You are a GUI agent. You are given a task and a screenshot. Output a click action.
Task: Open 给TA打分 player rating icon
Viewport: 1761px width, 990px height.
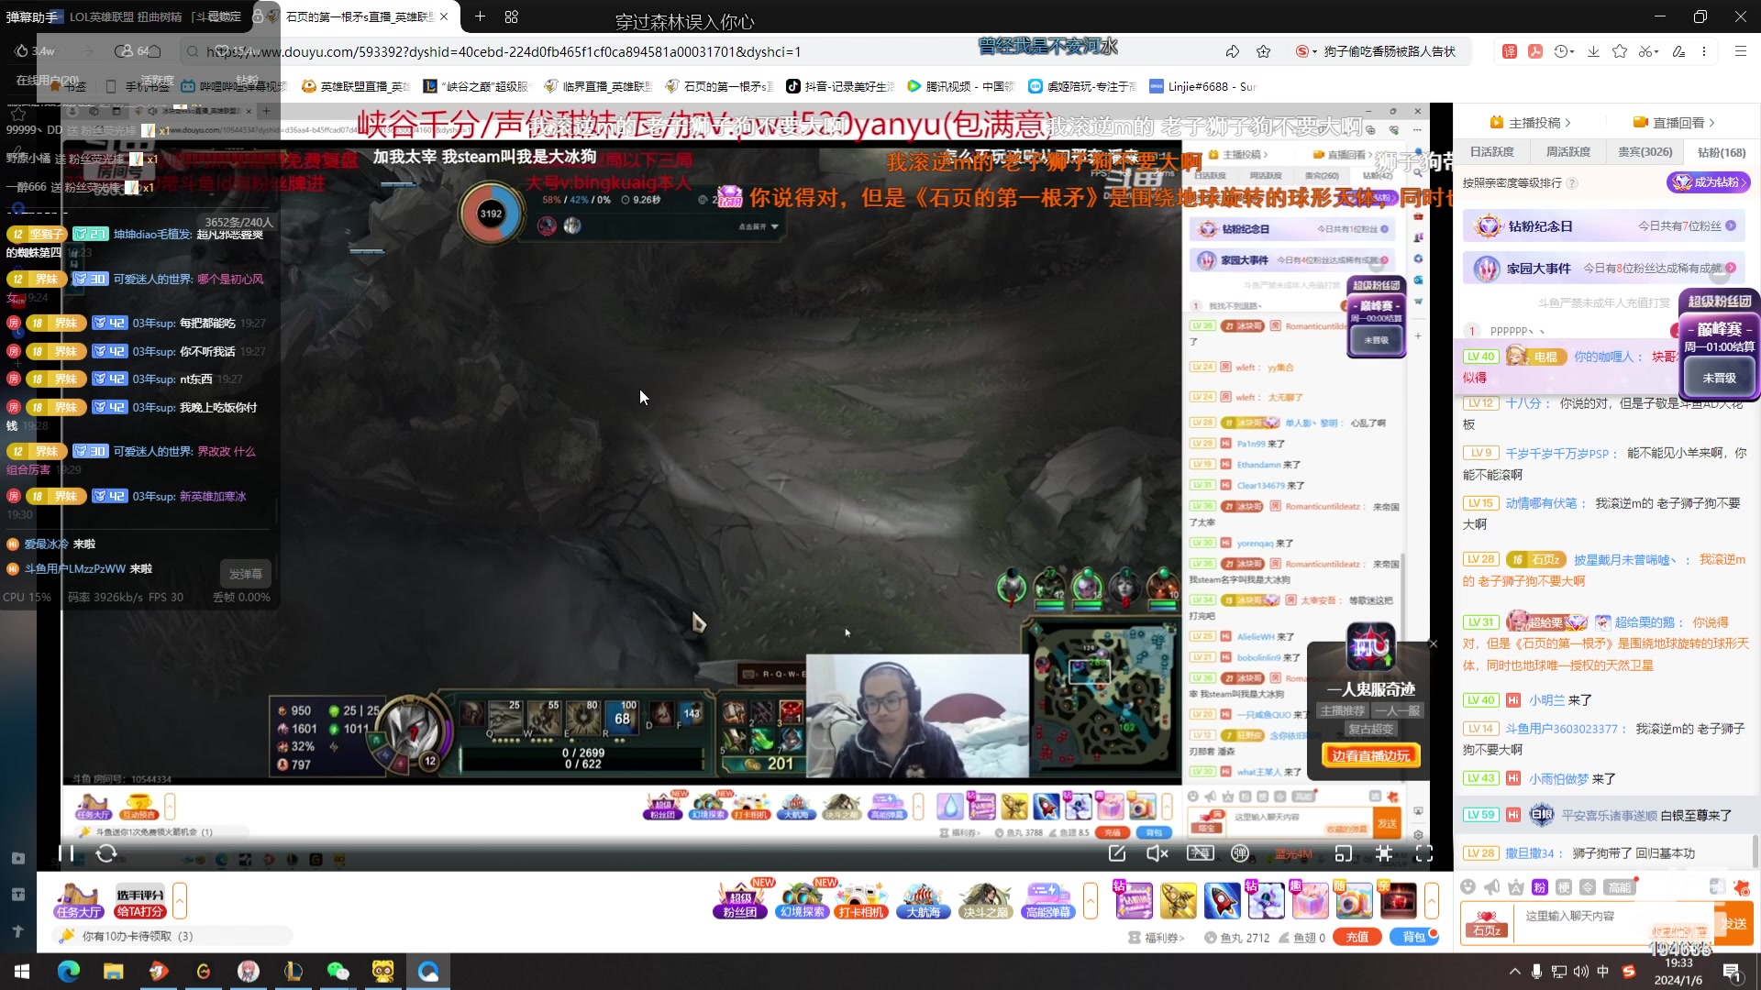click(140, 902)
